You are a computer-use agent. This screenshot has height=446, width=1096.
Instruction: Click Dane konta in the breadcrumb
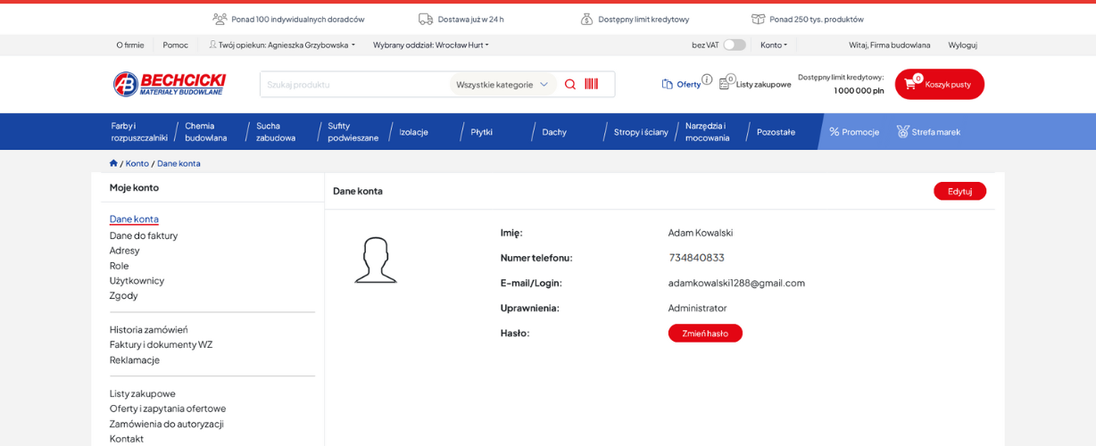(179, 163)
